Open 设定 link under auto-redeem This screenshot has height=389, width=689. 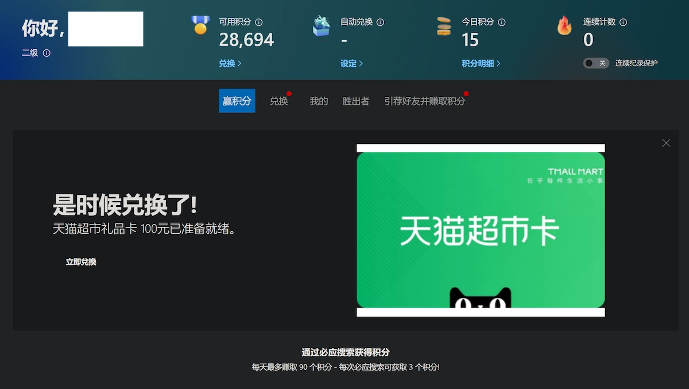coord(351,64)
